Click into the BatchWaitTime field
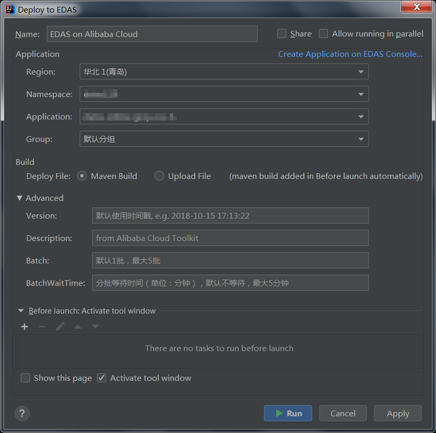Image resolution: width=436 pixels, height=433 pixels. (x=230, y=283)
